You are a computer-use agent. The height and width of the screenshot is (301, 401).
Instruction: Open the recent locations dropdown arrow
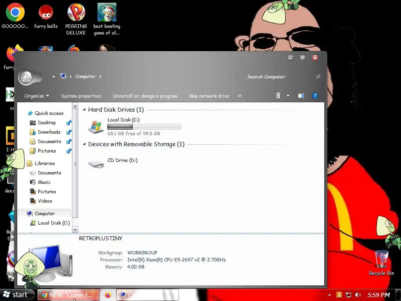click(x=54, y=76)
